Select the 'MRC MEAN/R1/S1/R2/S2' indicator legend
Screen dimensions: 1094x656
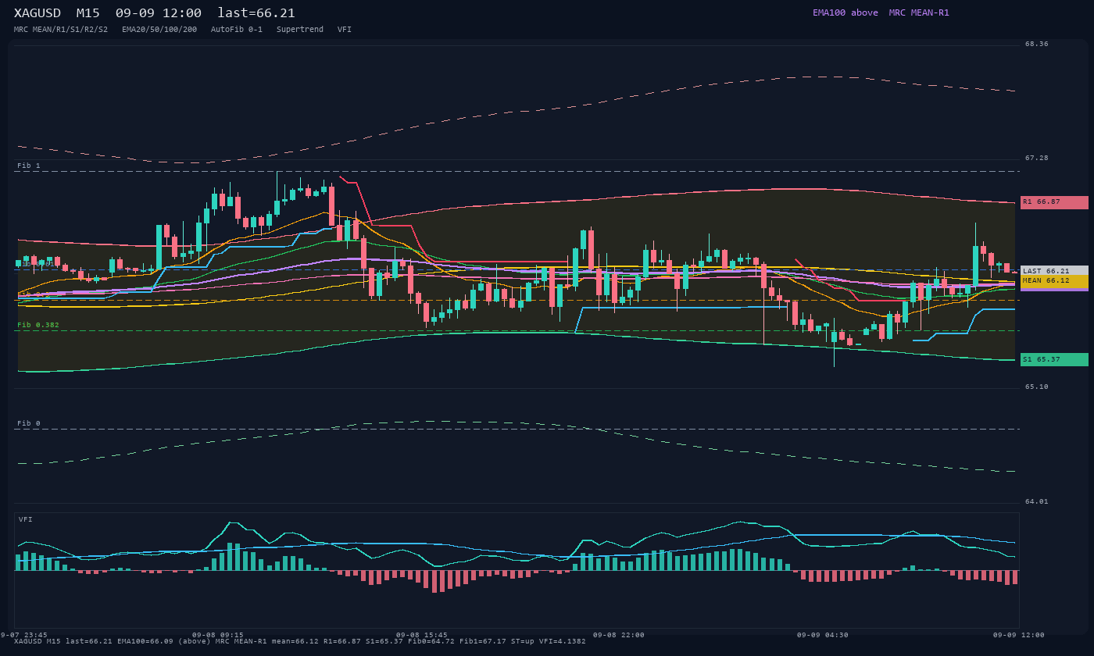[61, 30]
